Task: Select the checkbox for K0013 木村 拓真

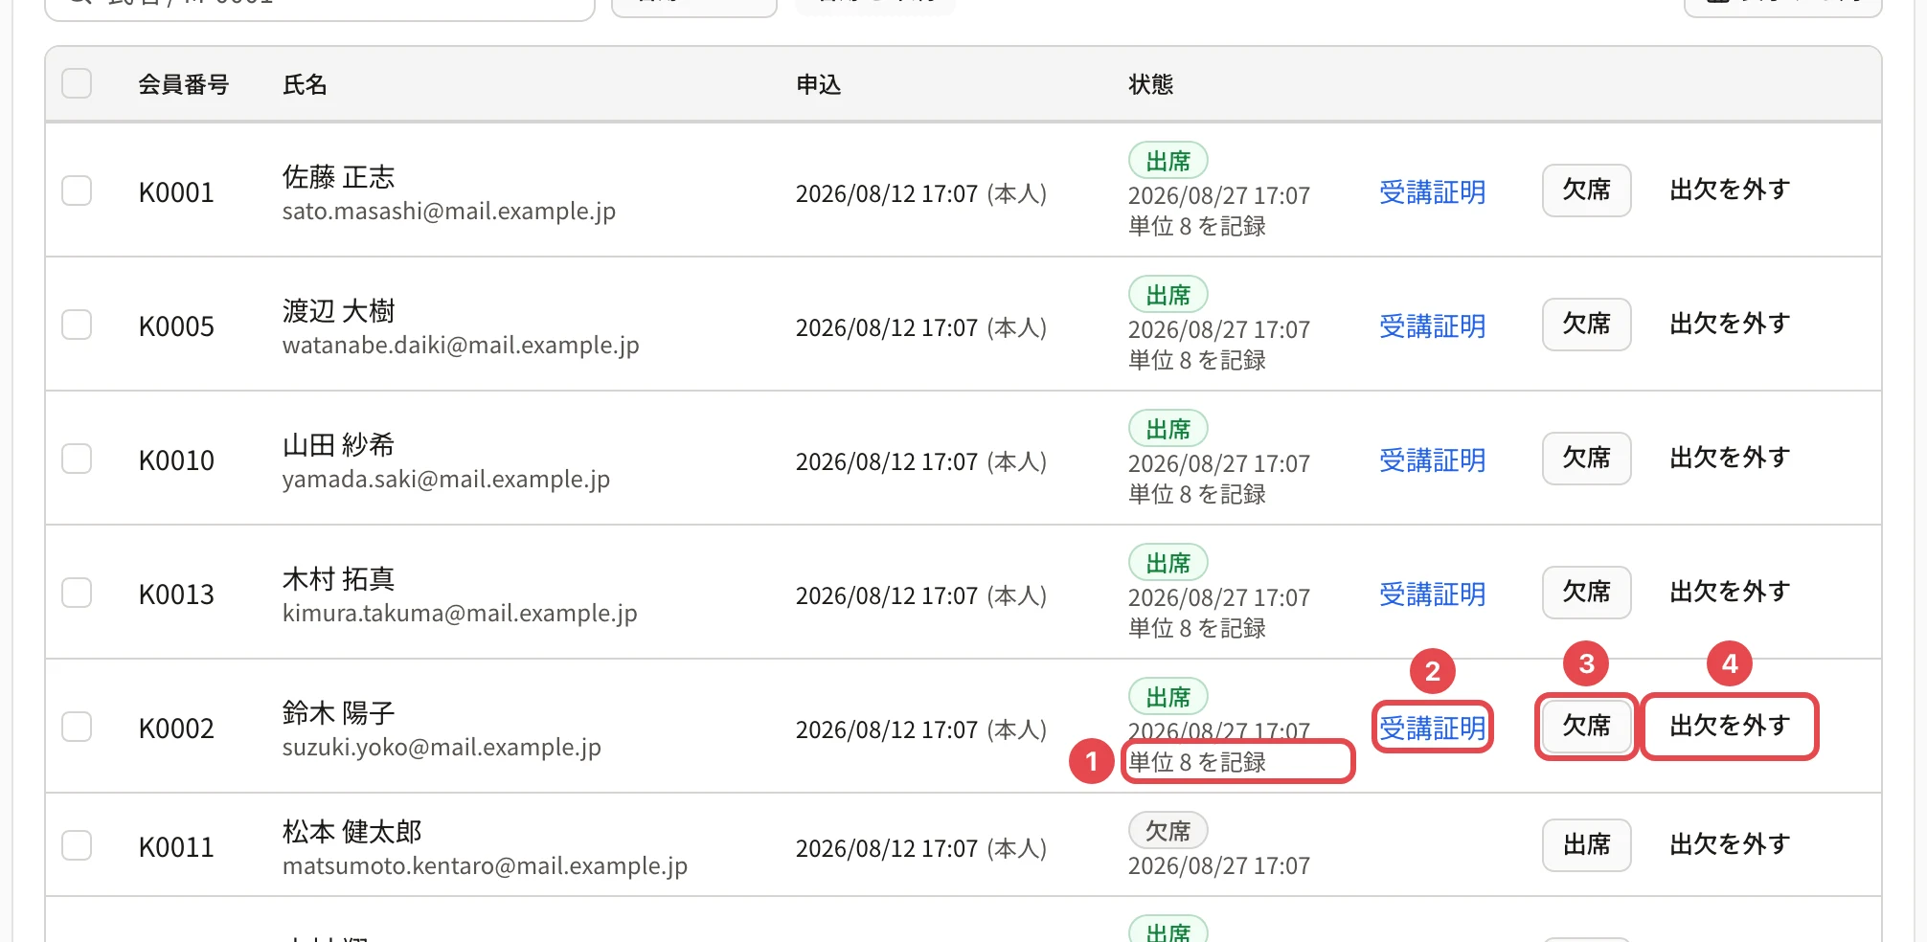Action: [x=77, y=593]
